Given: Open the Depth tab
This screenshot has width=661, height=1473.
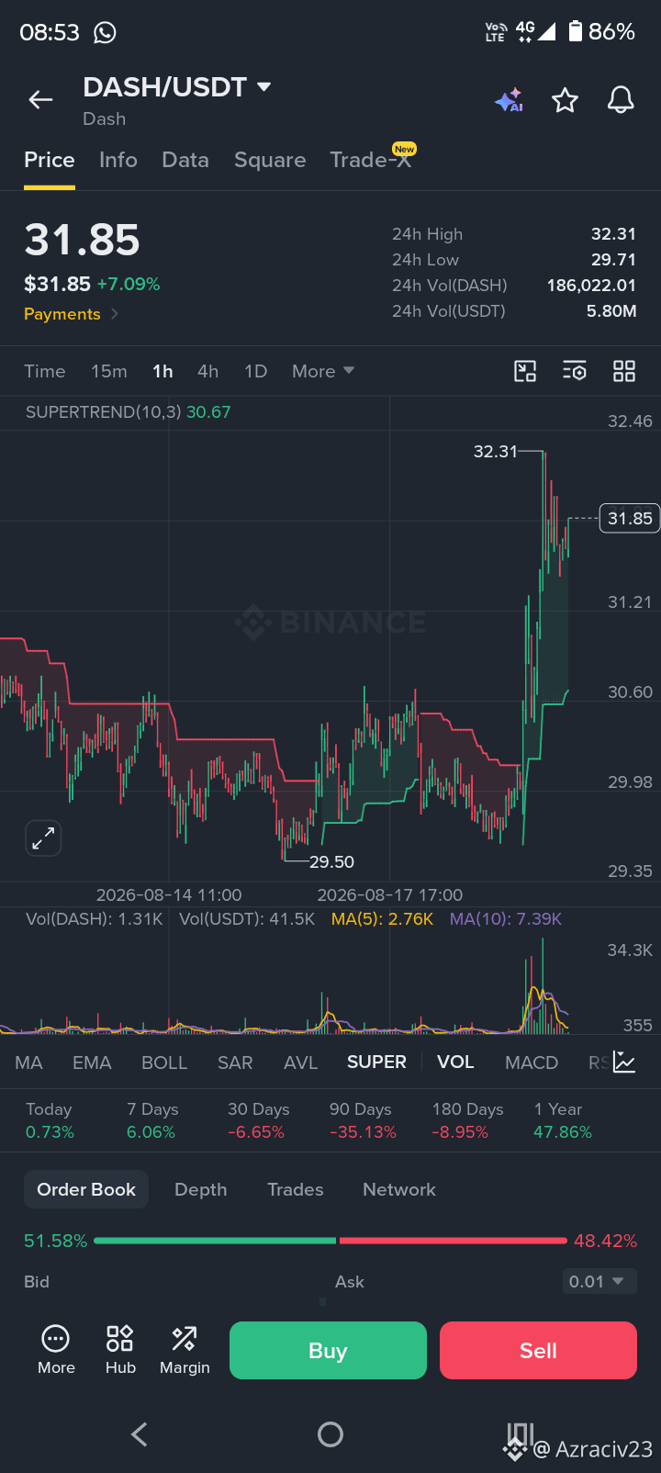Looking at the screenshot, I should (x=201, y=1189).
